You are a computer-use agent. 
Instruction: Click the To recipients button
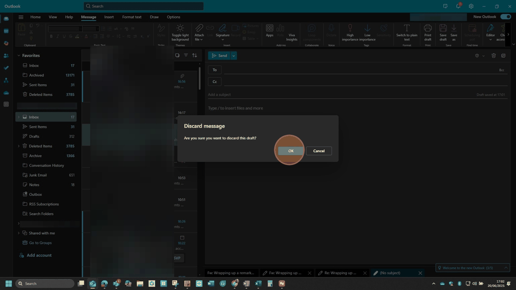click(215, 70)
